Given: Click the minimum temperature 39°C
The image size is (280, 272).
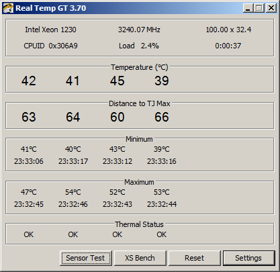Looking at the screenshot, I should pyautogui.click(x=162, y=149).
